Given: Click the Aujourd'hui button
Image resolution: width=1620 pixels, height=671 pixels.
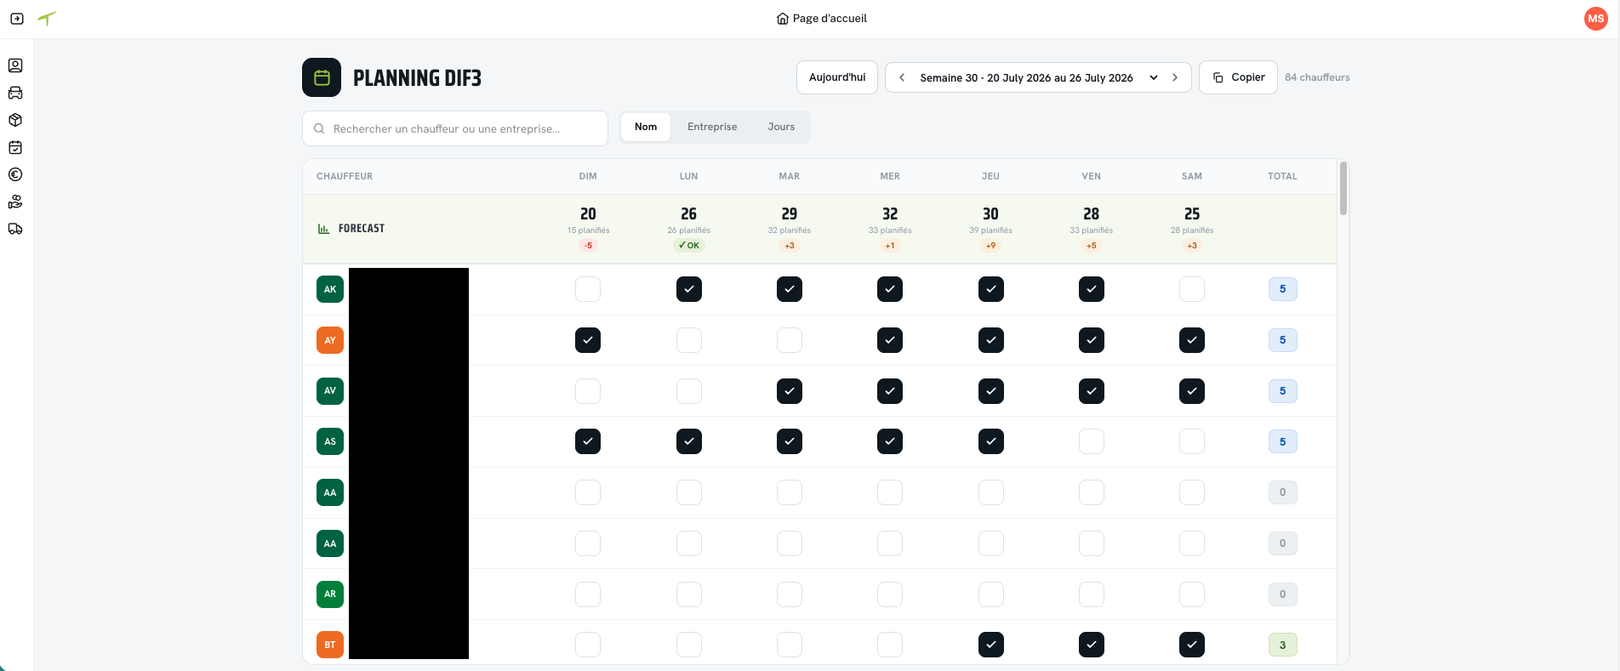Looking at the screenshot, I should 837,77.
